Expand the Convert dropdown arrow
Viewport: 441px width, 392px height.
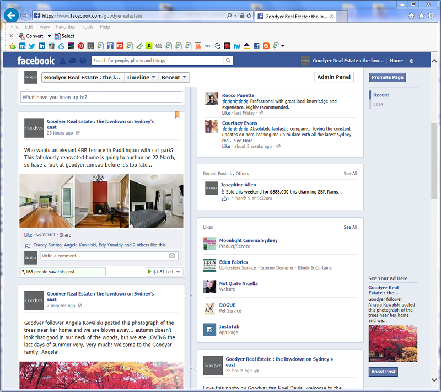pos(49,36)
